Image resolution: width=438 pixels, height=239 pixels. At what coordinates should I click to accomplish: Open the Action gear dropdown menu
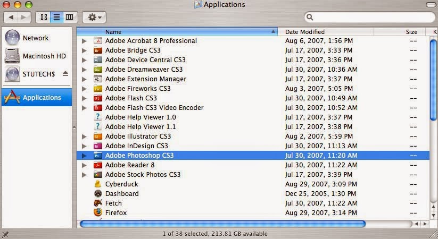94,18
